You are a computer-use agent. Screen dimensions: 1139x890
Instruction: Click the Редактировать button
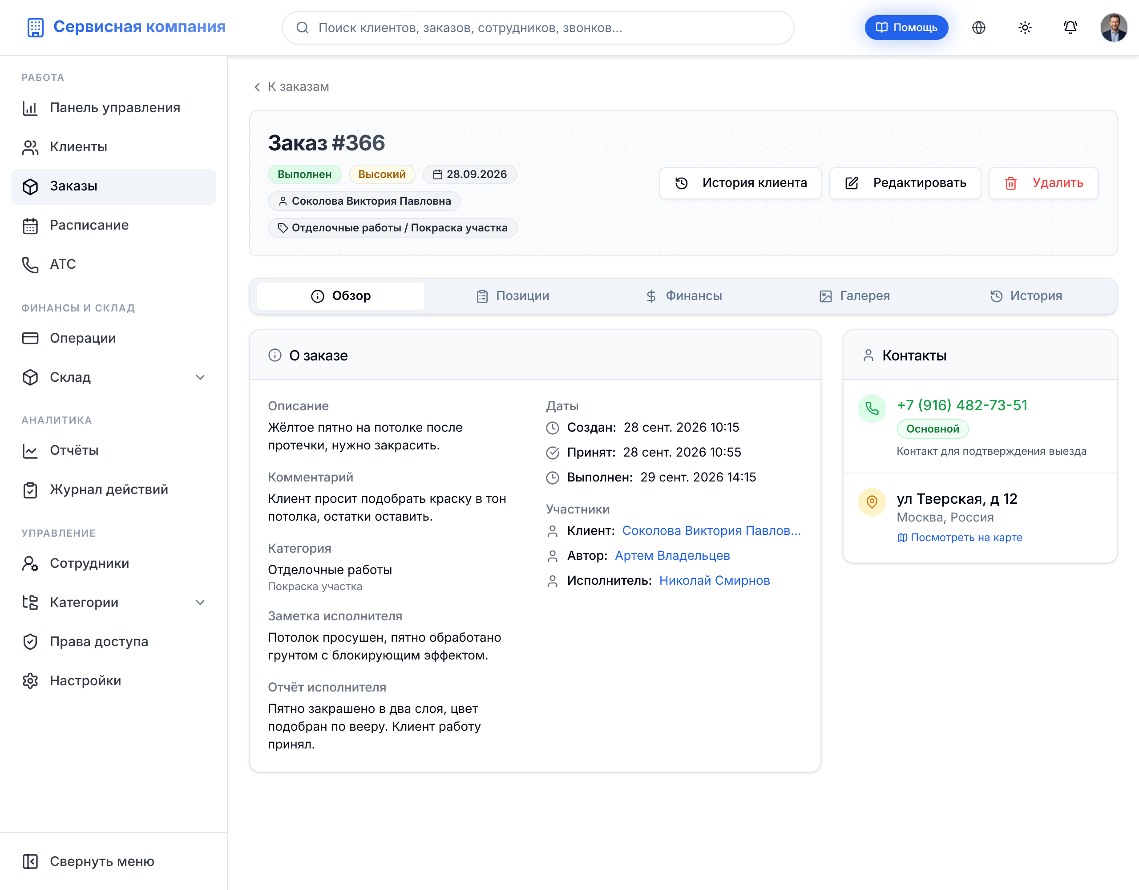coord(905,183)
